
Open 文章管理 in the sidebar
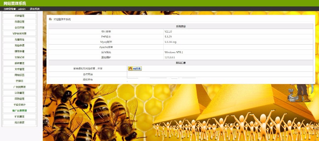tap(19, 69)
